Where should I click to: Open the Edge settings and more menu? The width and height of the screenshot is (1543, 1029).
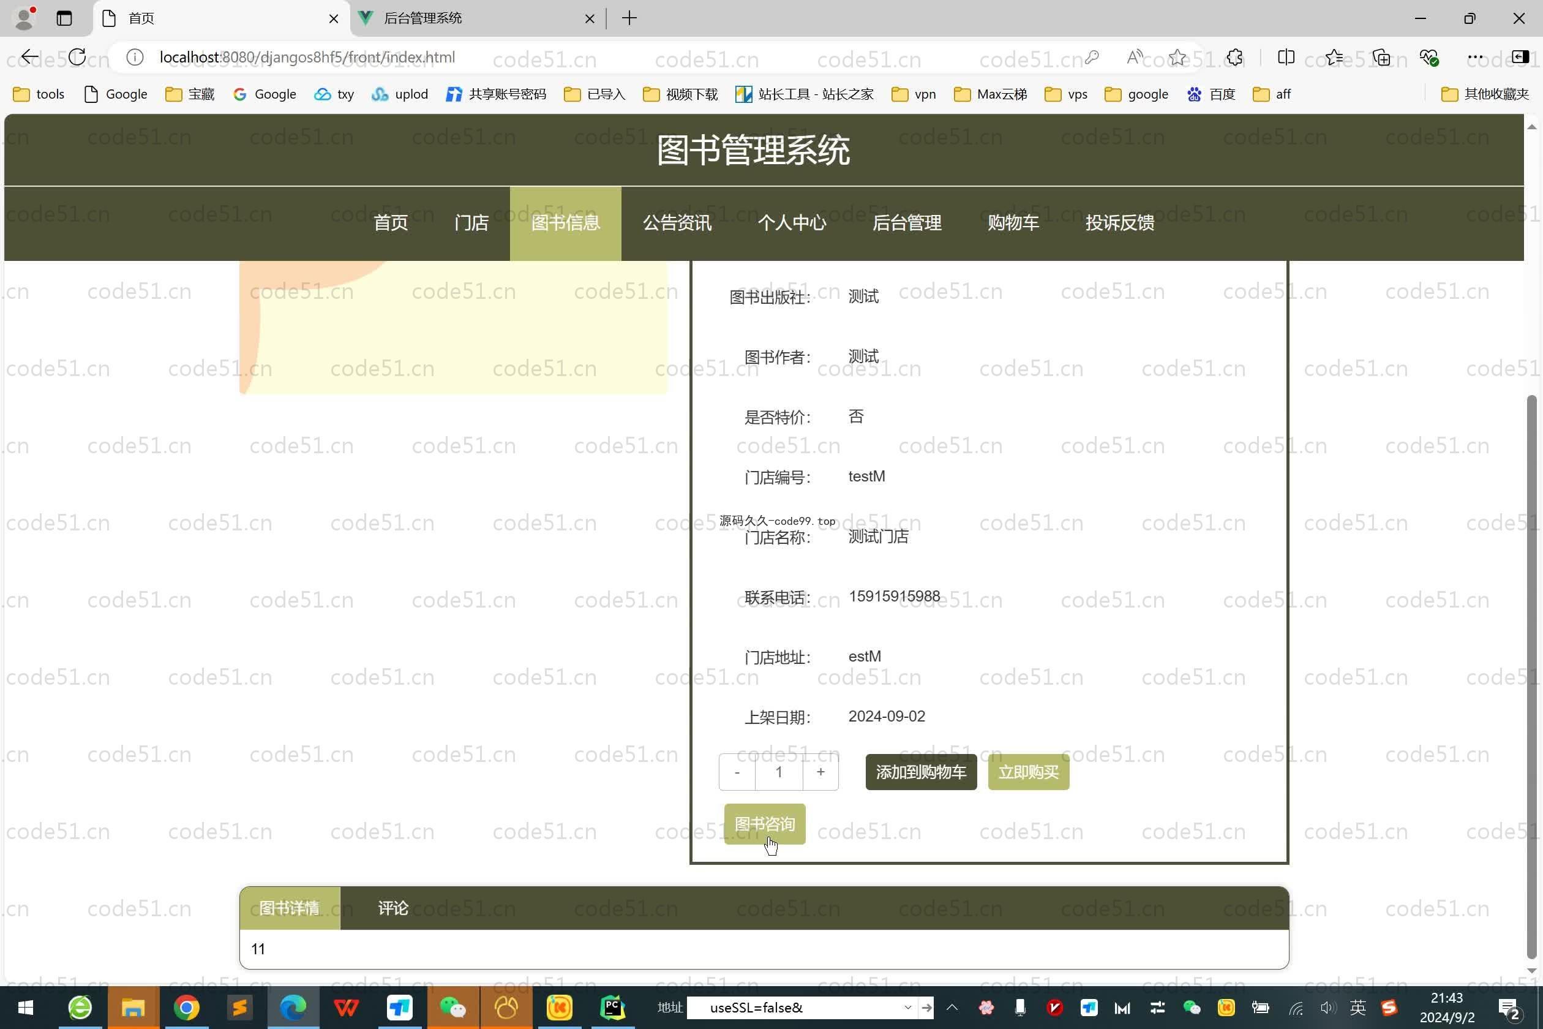pos(1476,57)
